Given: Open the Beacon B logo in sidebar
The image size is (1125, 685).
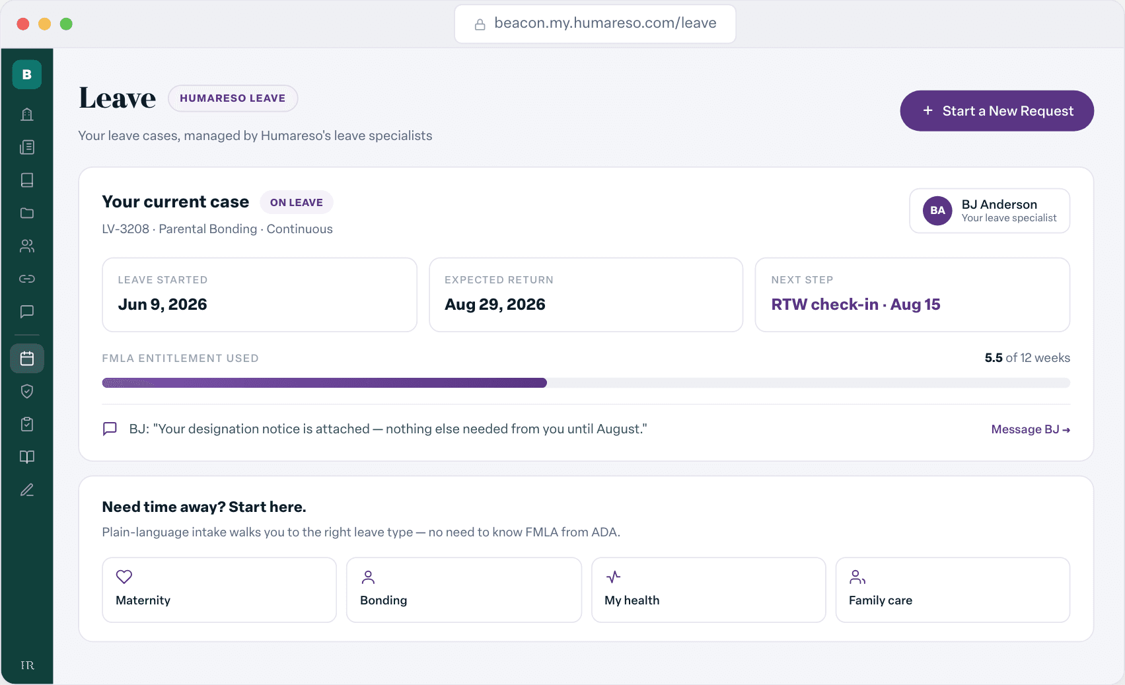Looking at the screenshot, I should (x=27, y=75).
